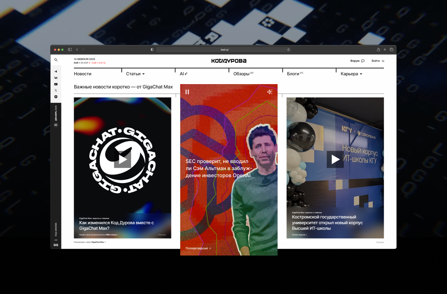
Task: Open the Safari Share button
Action: tap(378, 49)
